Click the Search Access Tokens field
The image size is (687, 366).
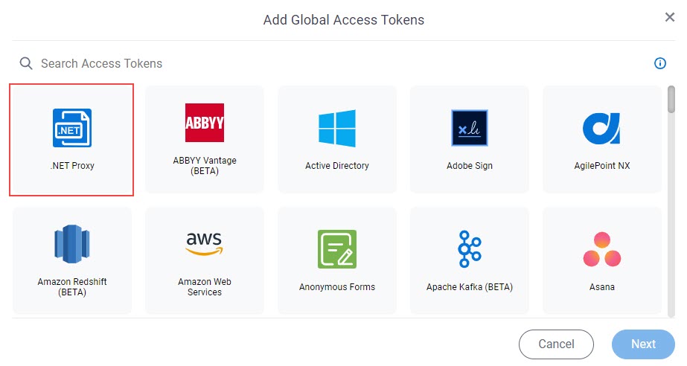click(x=333, y=63)
